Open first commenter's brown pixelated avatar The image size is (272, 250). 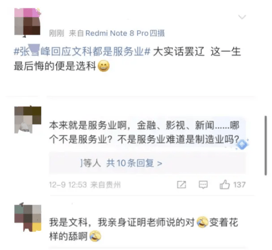[x=27, y=120]
